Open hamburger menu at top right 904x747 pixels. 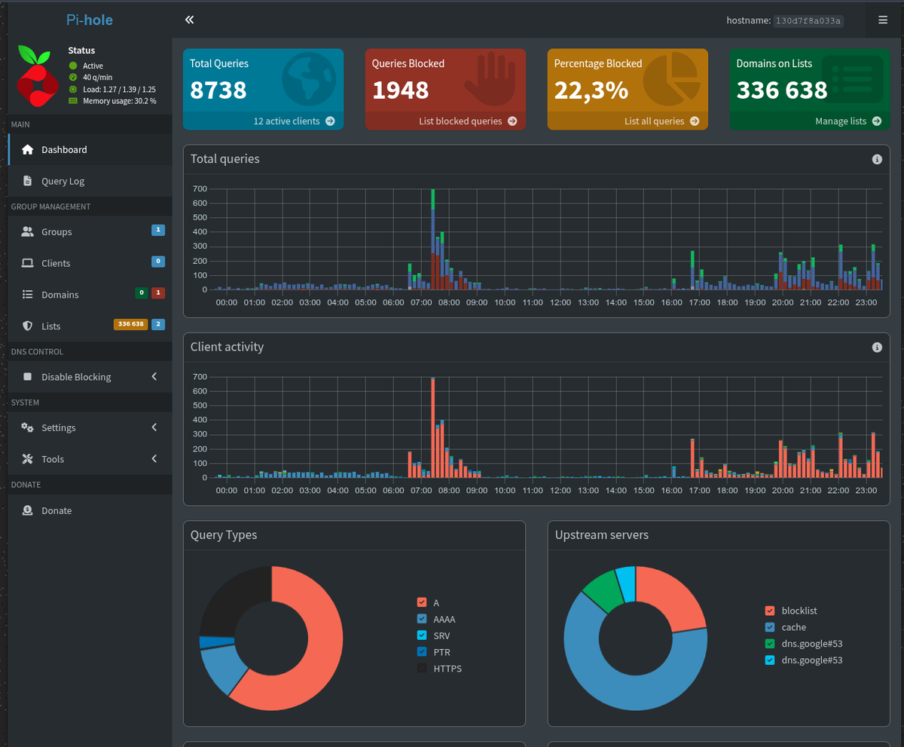pos(883,20)
